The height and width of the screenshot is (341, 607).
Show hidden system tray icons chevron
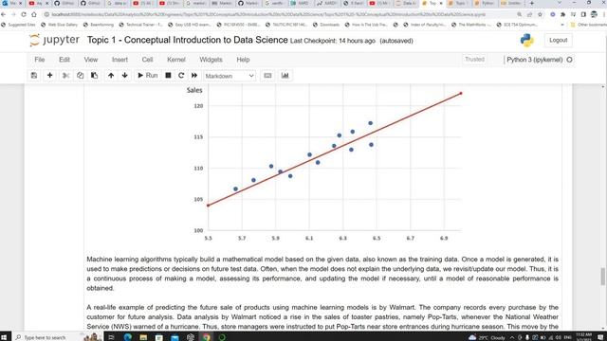[x=512, y=337]
